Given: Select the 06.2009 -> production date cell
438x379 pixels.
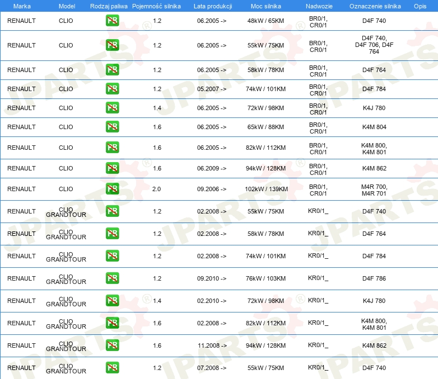Looking at the screenshot, I should point(212,168).
